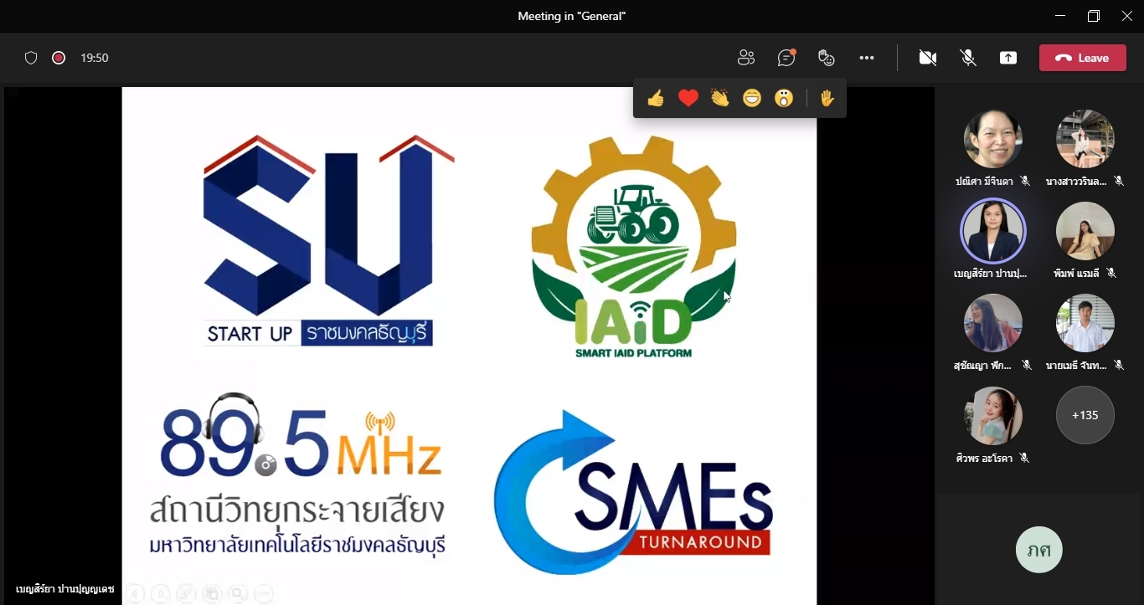Screen dimensions: 1144x605
Task: Click muted mic icon beside นางสาววรินล
Action: point(1120,181)
